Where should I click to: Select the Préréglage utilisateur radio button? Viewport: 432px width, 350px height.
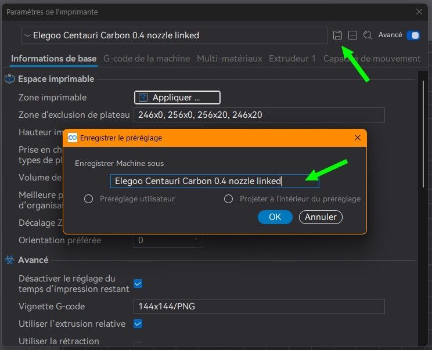[88, 199]
